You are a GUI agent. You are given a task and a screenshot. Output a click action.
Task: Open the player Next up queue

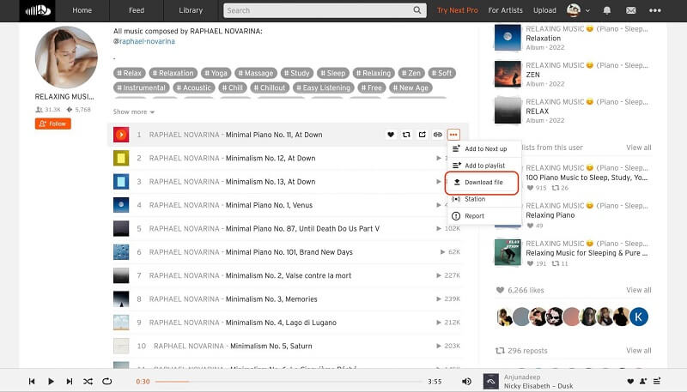[x=657, y=382]
